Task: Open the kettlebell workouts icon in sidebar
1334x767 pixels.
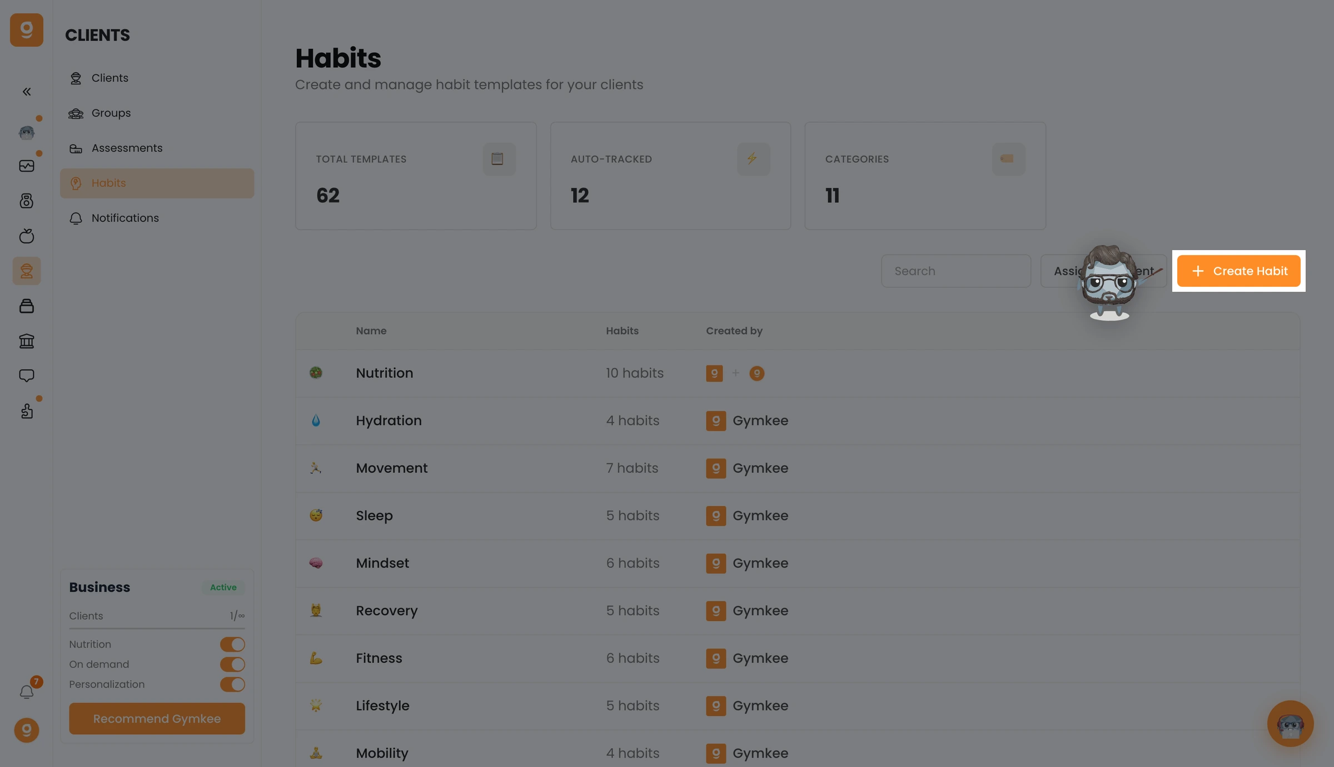Action: 27,201
